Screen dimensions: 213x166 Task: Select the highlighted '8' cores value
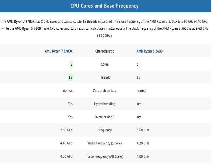71,64
